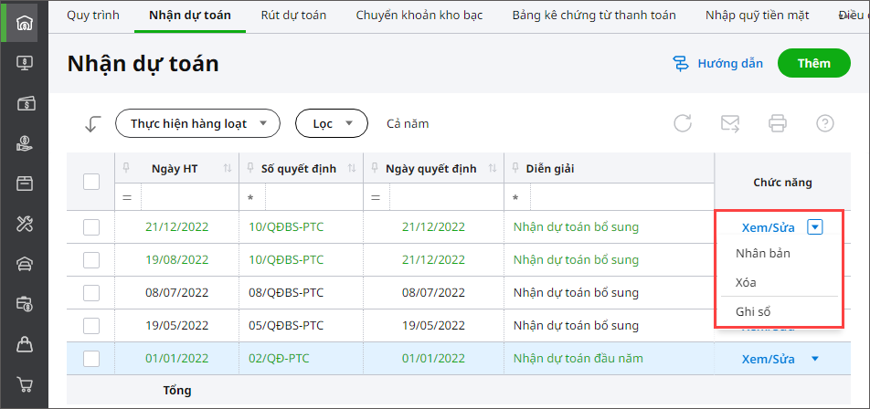Viewport: 870px width, 409px height.
Task: Expand the "Thực hiện hàng loạt" dropdown
Action: (x=196, y=123)
